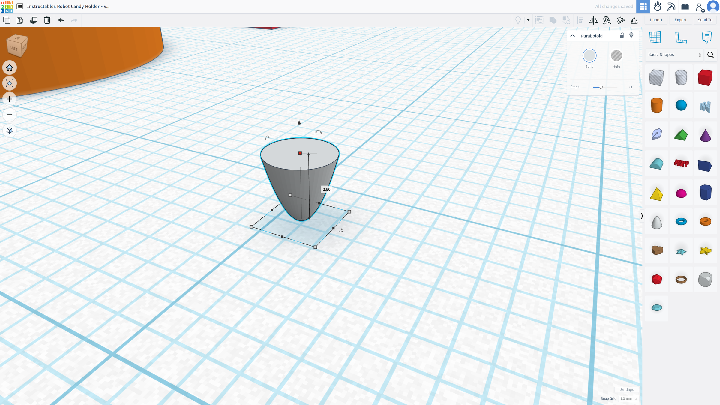Open the Snap Grid 1.0 mm dropdown
The width and height of the screenshot is (720, 405).
(x=628, y=398)
